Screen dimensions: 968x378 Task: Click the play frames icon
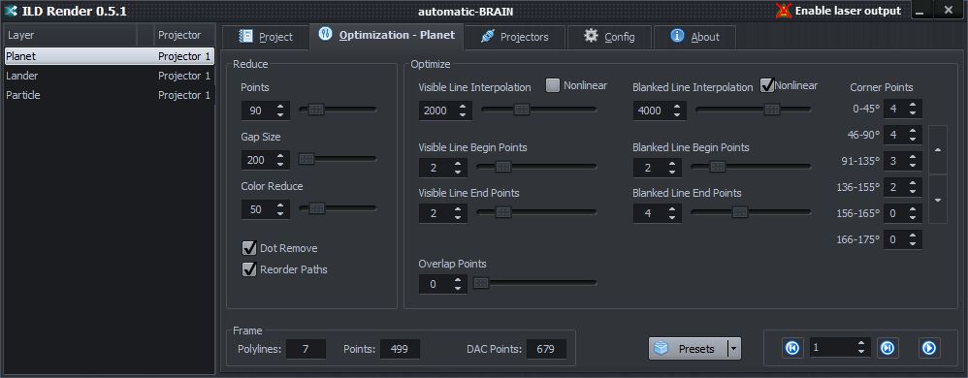[x=928, y=348]
